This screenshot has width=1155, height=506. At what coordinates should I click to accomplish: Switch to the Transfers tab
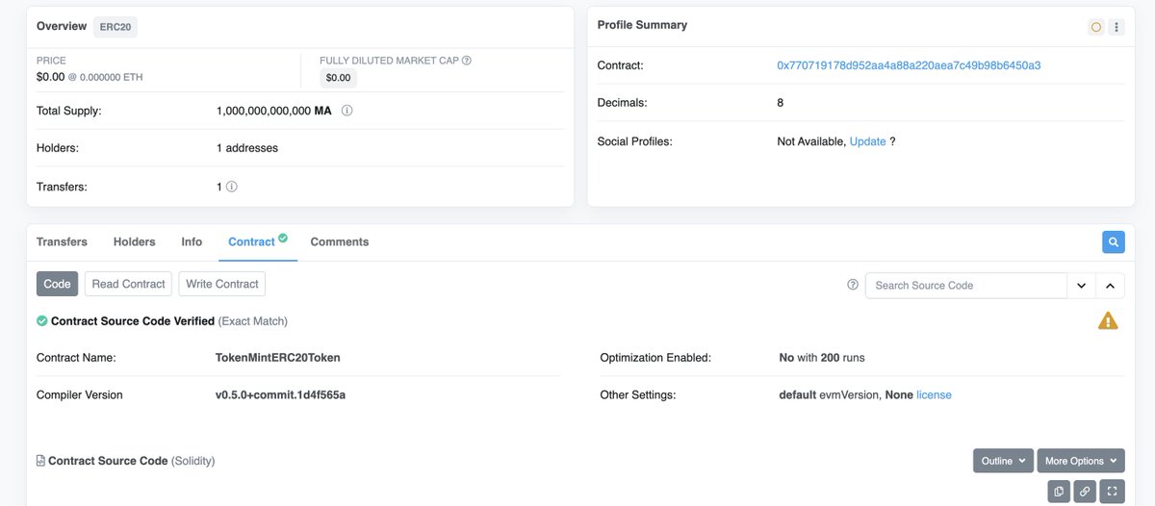click(62, 241)
